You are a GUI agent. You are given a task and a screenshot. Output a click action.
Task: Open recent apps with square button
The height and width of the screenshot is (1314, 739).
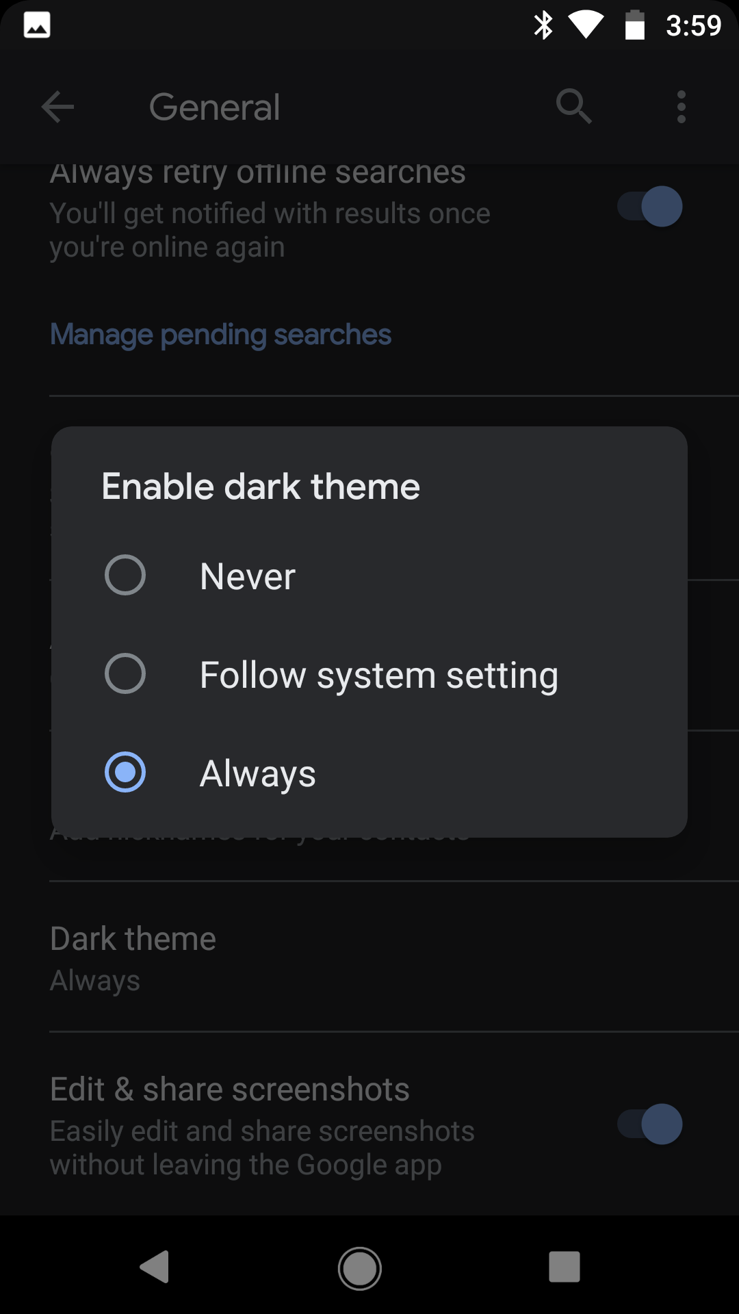(x=565, y=1267)
